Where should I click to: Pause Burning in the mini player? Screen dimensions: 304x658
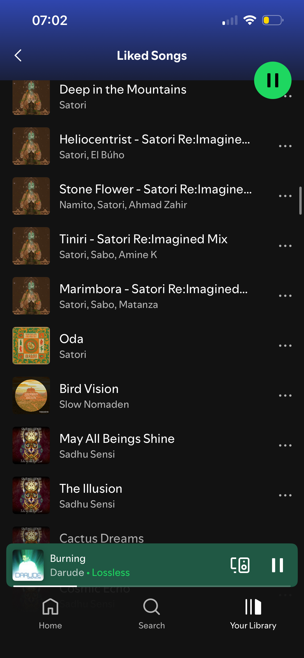(x=277, y=565)
